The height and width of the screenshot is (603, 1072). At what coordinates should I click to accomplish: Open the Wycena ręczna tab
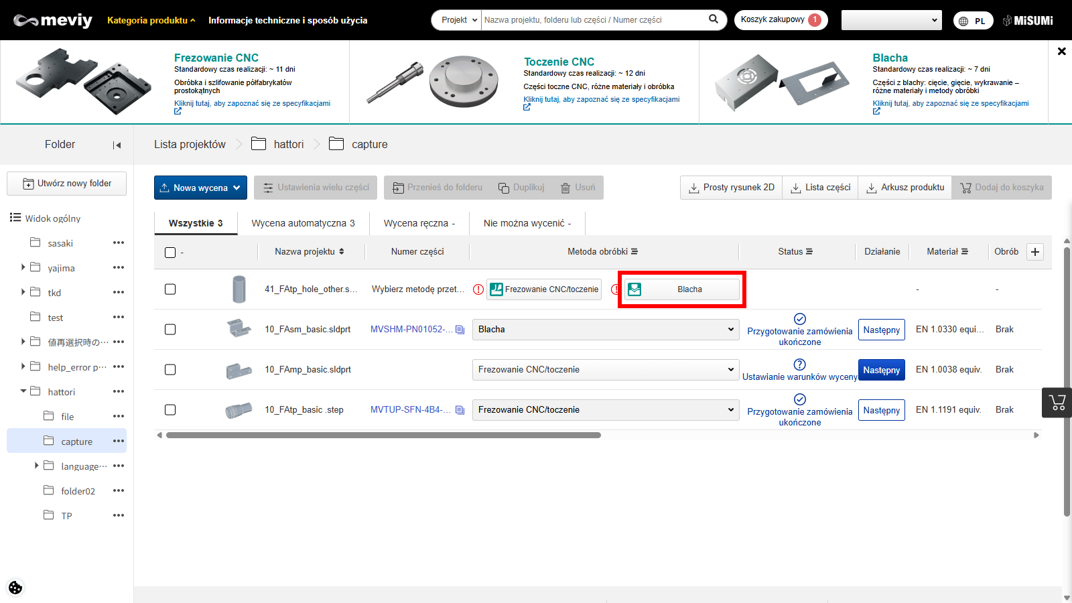pyautogui.click(x=419, y=223)
